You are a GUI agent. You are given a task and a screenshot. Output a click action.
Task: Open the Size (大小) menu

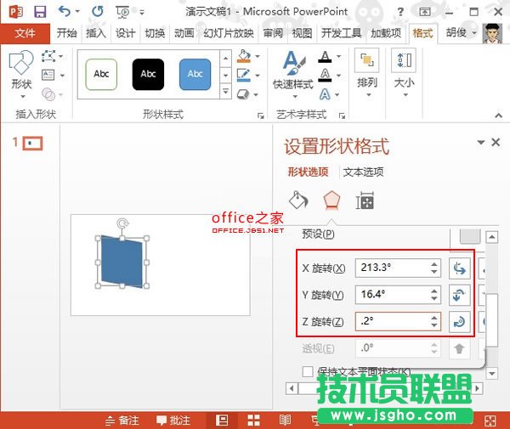coord(404,73)
